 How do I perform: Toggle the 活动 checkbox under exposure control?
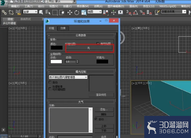point(50,82)
